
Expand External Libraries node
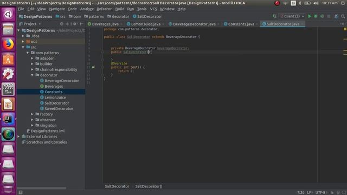(x=18, y=136)
